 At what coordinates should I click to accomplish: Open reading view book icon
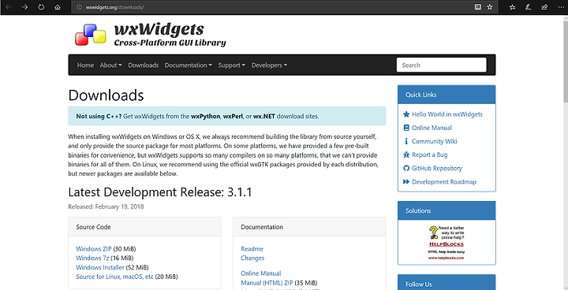pos(478,7)
